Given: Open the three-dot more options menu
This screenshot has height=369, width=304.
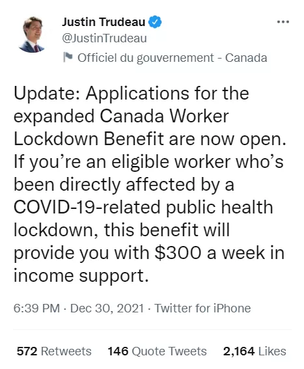Looking at the screenshot, I should point(283,22).
